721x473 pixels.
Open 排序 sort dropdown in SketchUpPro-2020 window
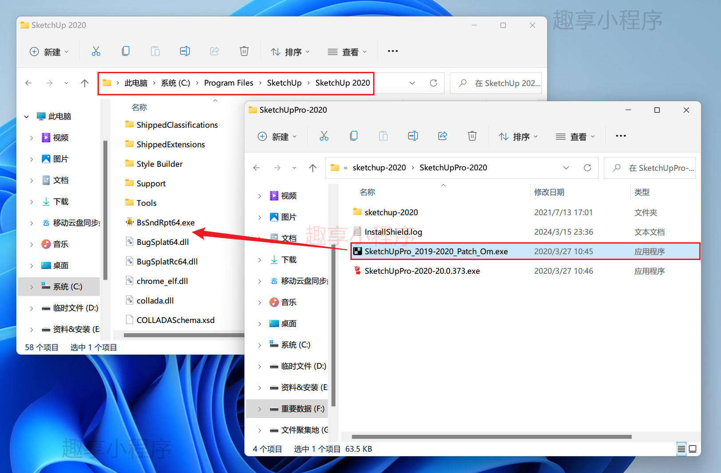518,137
